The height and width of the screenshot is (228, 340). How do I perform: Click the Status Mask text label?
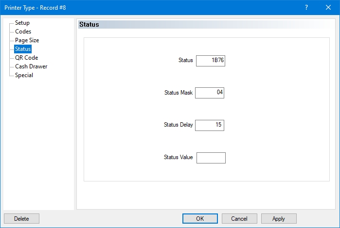(179, 93)
